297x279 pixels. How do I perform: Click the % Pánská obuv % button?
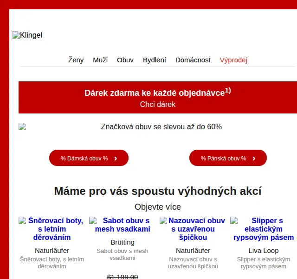228,158
